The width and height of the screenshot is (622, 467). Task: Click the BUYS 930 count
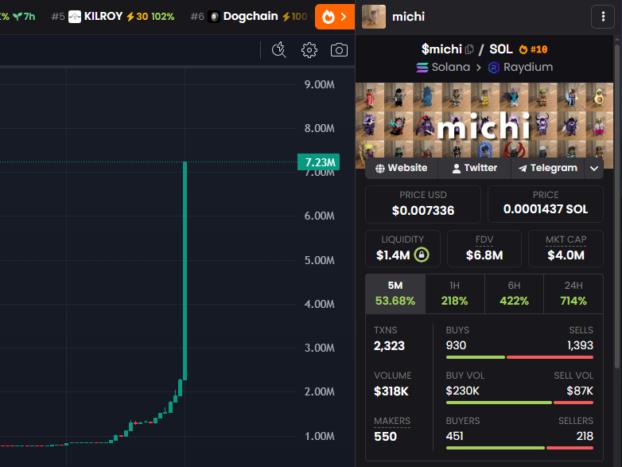[456, 345]
